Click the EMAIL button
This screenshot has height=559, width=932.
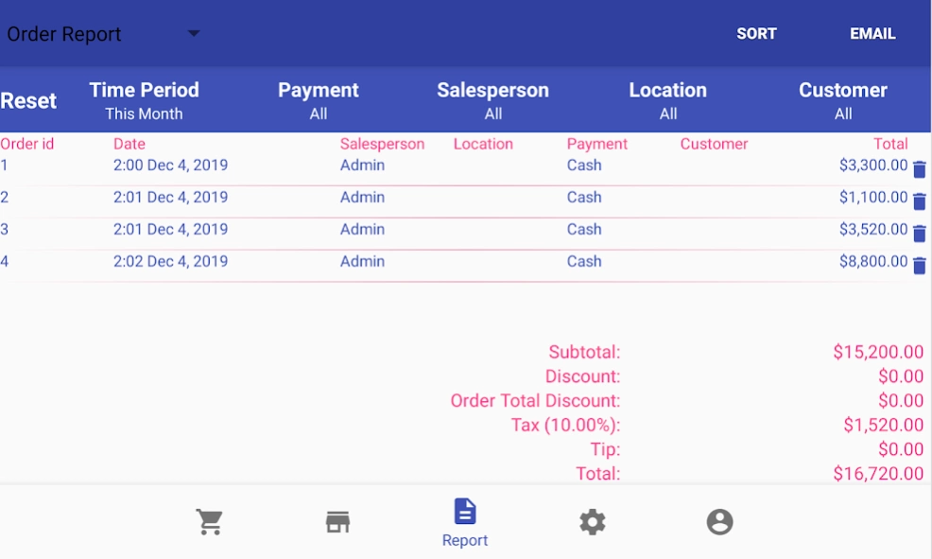872,33
